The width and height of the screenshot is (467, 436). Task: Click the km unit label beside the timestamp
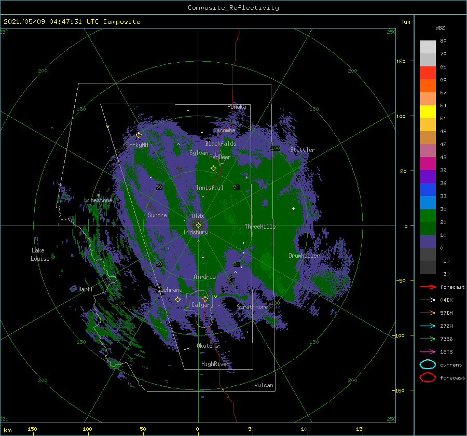406,22
